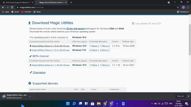This screenshot has width=191, height=107.
Task: Click the Apple device name column header
Action: coord(38,89)
